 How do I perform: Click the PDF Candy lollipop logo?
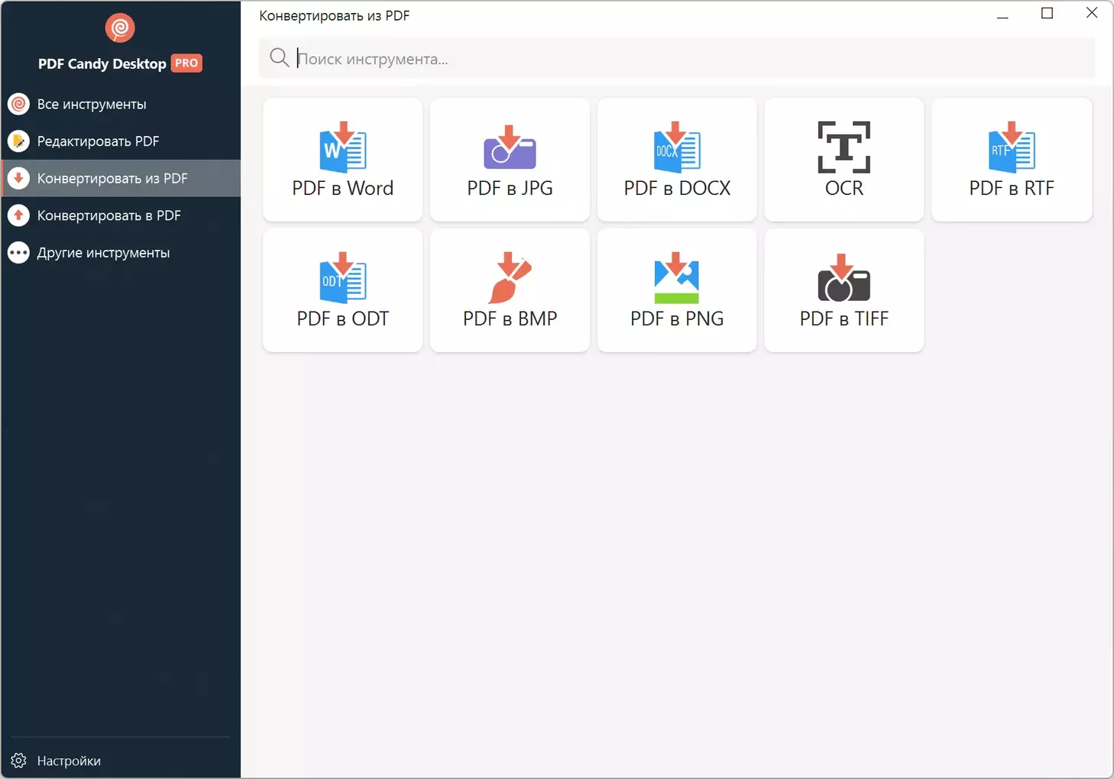tap(120, 28)
